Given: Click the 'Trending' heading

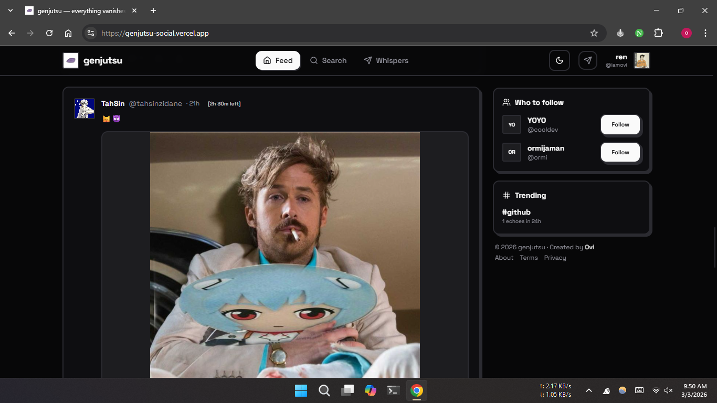Looking at the screenshot, I should [530, 195].
